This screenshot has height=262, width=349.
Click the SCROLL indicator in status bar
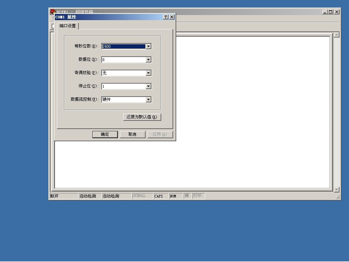pos(142,196)
